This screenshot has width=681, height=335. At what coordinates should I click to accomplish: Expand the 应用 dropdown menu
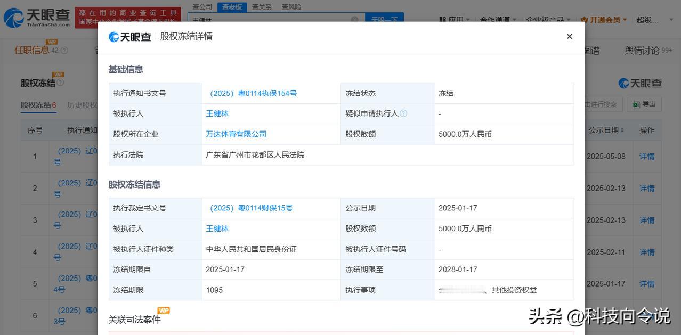point(455,20)
